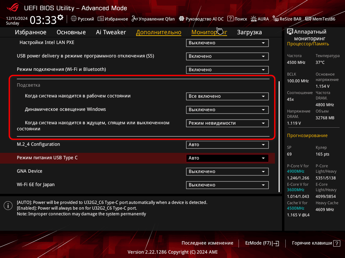The width and height of the screenshot is (345, 258).
Task: Click Руководство AI OC label
Action: [x=205, y=19]
